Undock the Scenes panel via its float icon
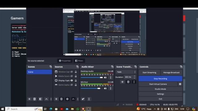198x111 pixels. coord(51,67)
